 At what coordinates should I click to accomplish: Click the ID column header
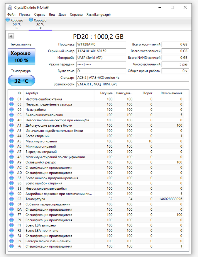tap(19, 93)
